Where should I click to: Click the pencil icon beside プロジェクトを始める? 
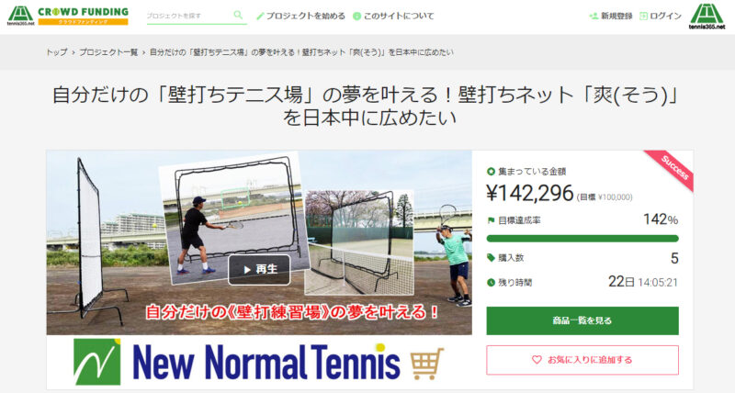[x=260, y=16]
